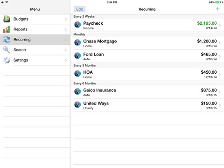Screen dimensions: 224x168
Task: Click the $2,195.00 paycheck amount
Action: pyautogui.click(x=207, y=23)
